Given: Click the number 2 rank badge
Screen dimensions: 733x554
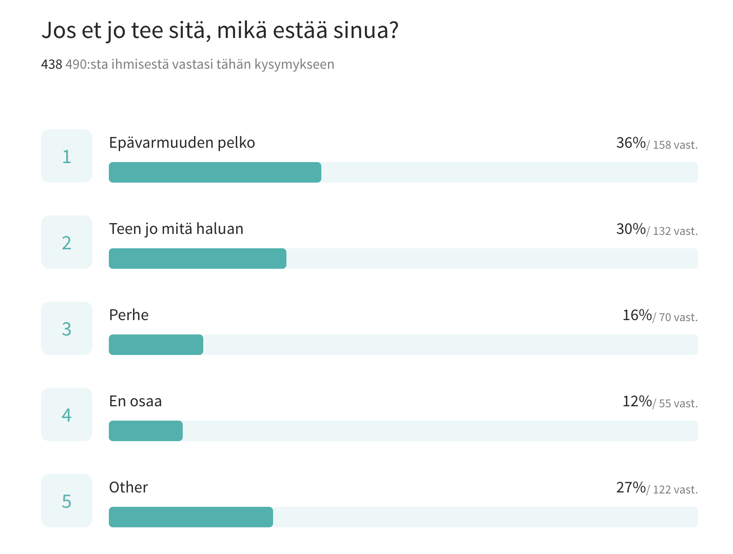Looking at the screenshot, I should pos(67,242).
